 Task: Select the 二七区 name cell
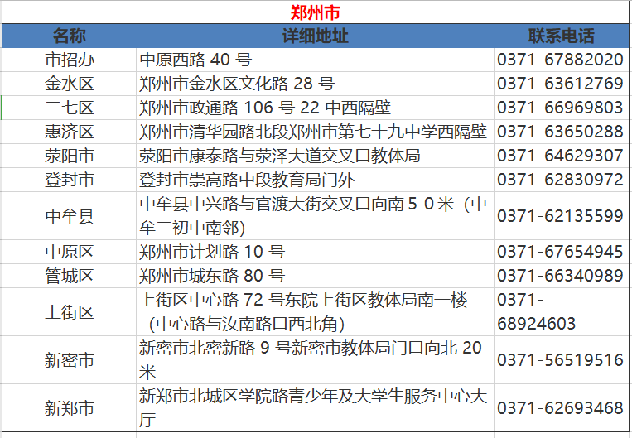(70, 108)
